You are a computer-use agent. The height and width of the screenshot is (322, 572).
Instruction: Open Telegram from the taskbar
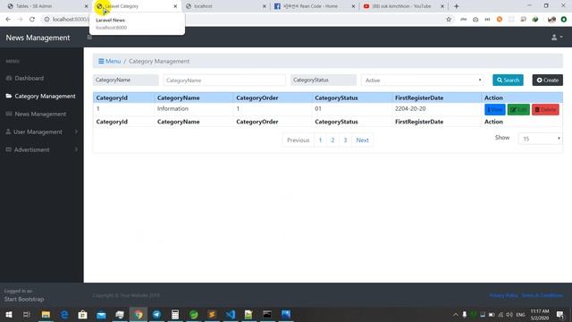point(157,314)
